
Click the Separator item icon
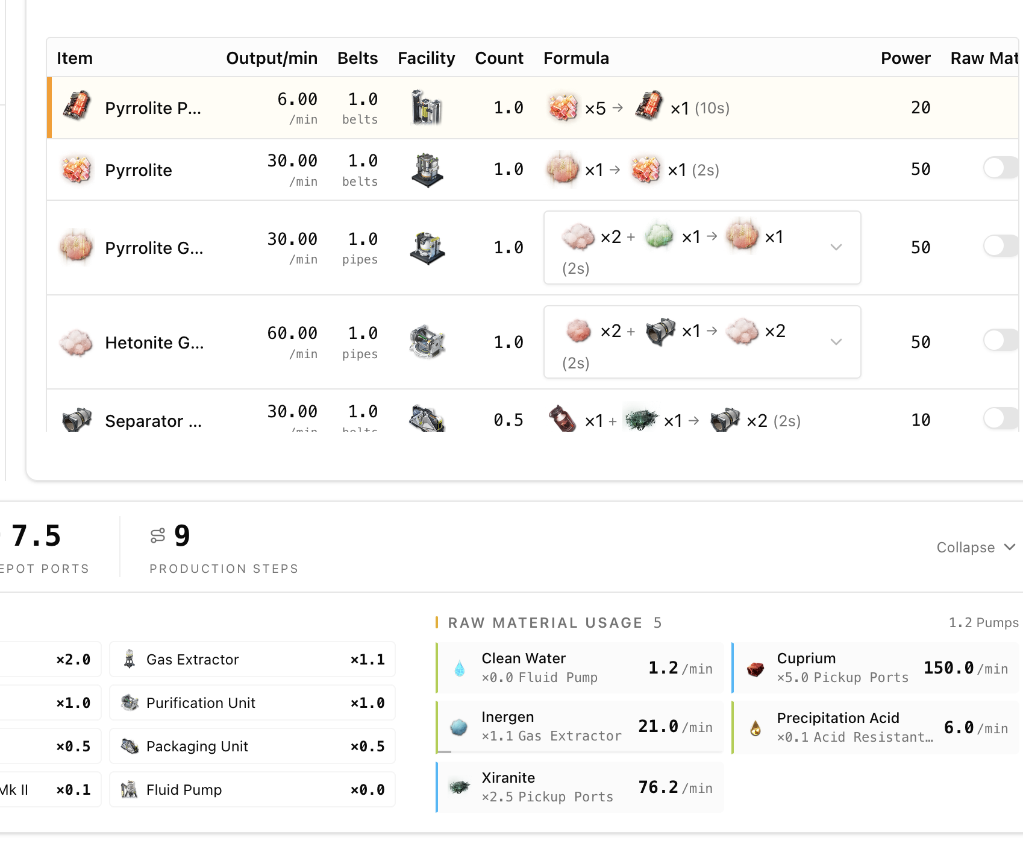(77, 419)
